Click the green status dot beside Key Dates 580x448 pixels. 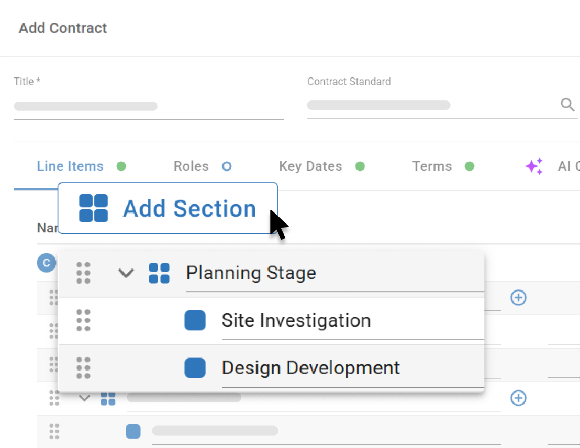pos(360,166)
